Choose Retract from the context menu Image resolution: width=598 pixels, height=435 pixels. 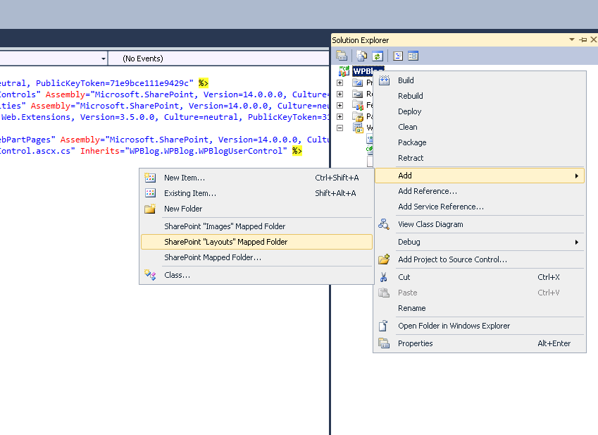(480, 158)
